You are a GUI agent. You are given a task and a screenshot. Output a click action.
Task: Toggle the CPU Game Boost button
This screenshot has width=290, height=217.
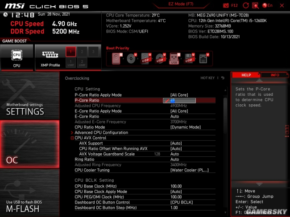17,57
